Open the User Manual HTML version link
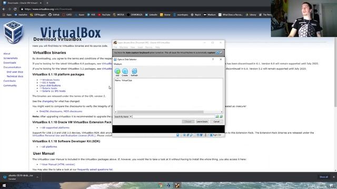This screenshot has height=189, width=337. coord(58,164)
